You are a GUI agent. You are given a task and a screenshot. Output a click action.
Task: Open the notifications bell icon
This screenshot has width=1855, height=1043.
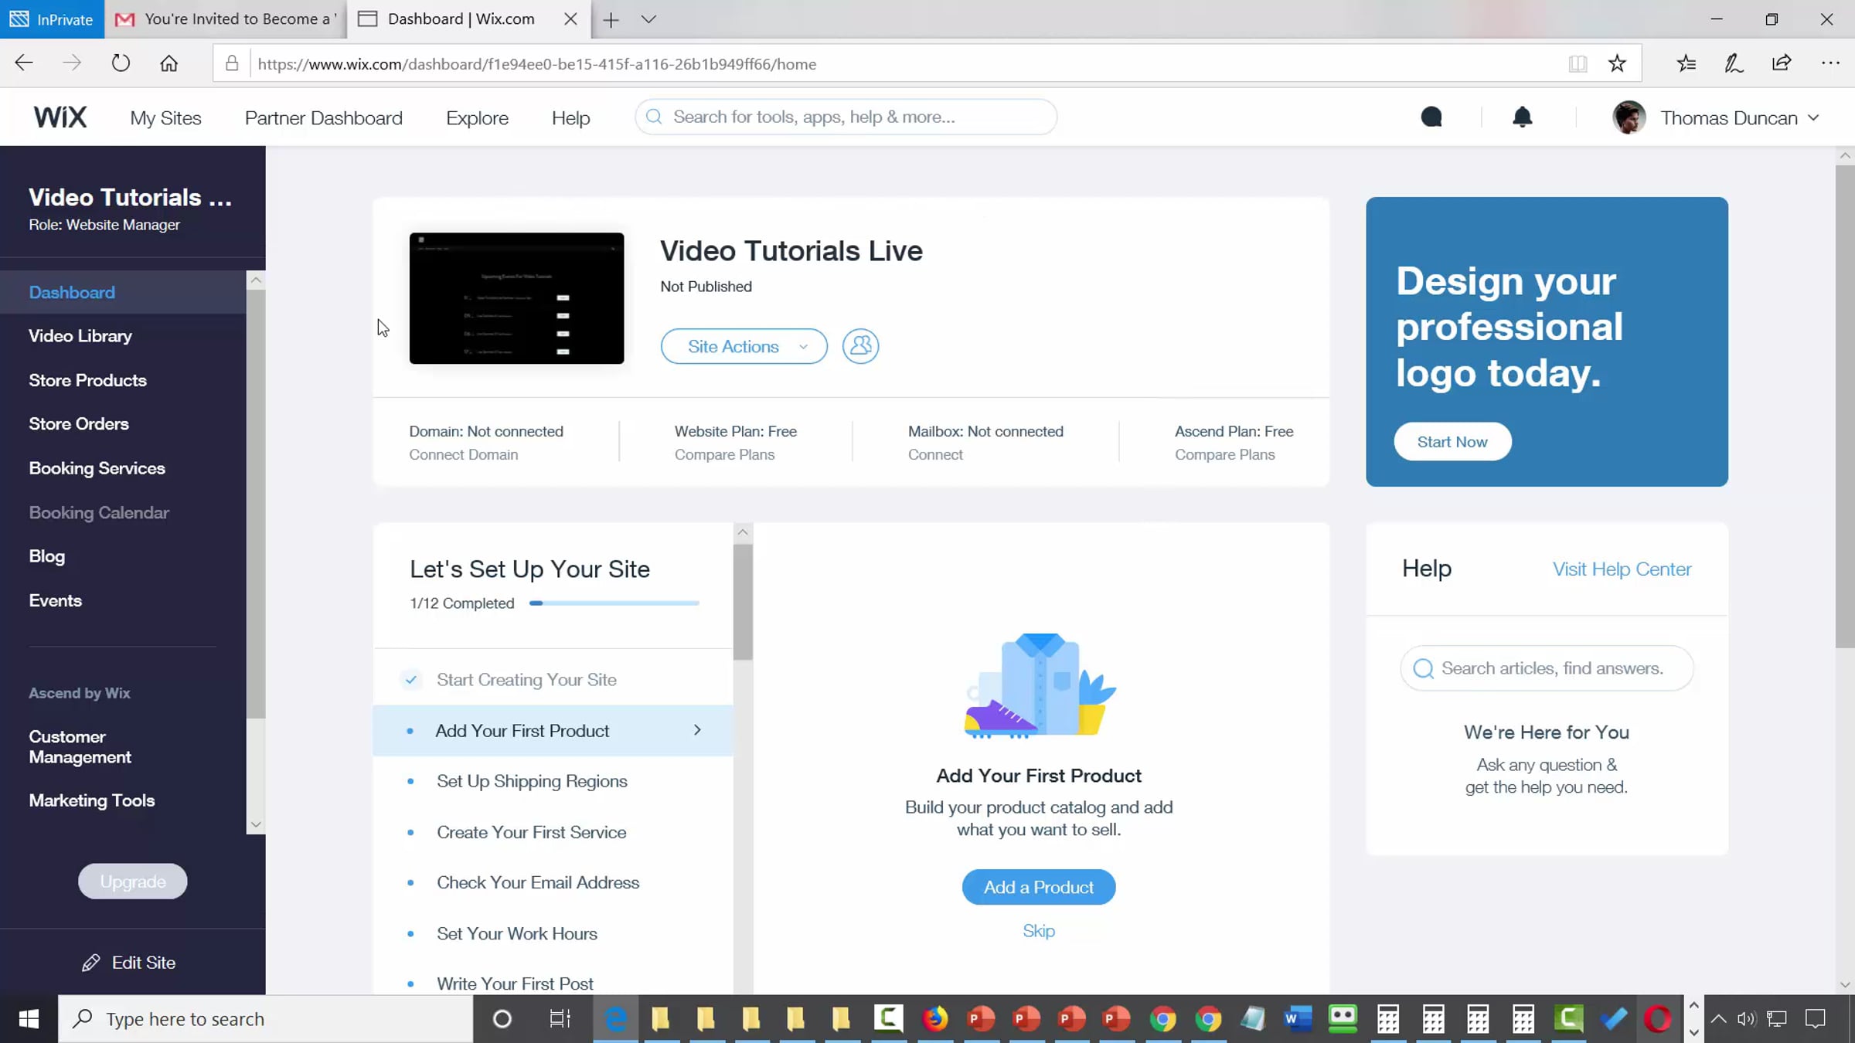pos(1522,117)
